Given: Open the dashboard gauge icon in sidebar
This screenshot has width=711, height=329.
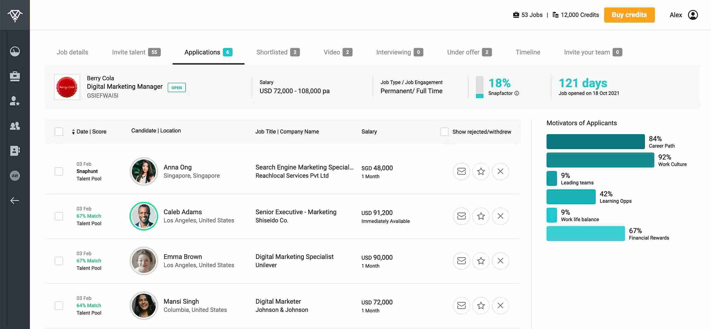Looking at the screenshot, I should pos(15,51).
